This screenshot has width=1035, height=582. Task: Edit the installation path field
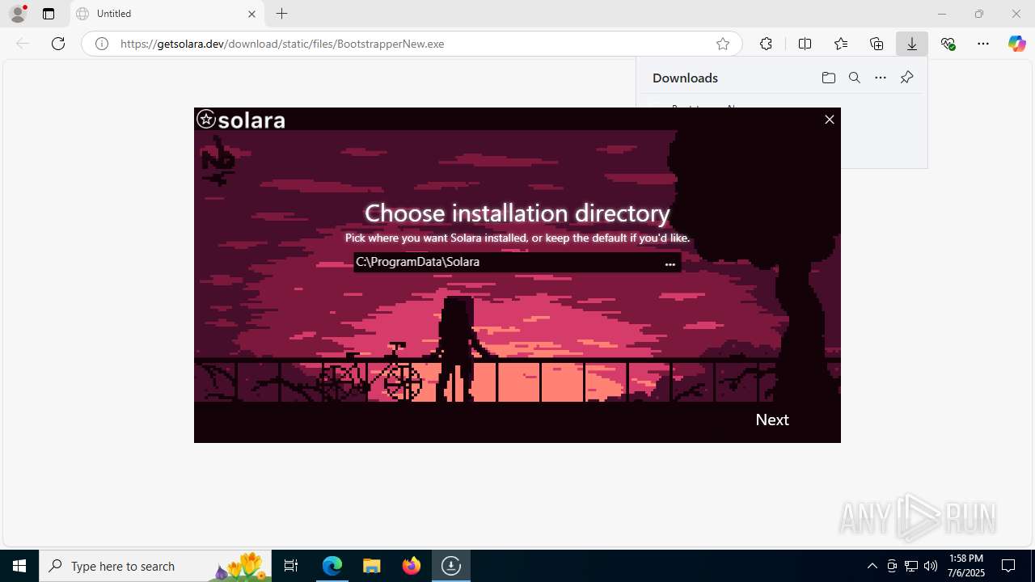click(x=508, y=262)
